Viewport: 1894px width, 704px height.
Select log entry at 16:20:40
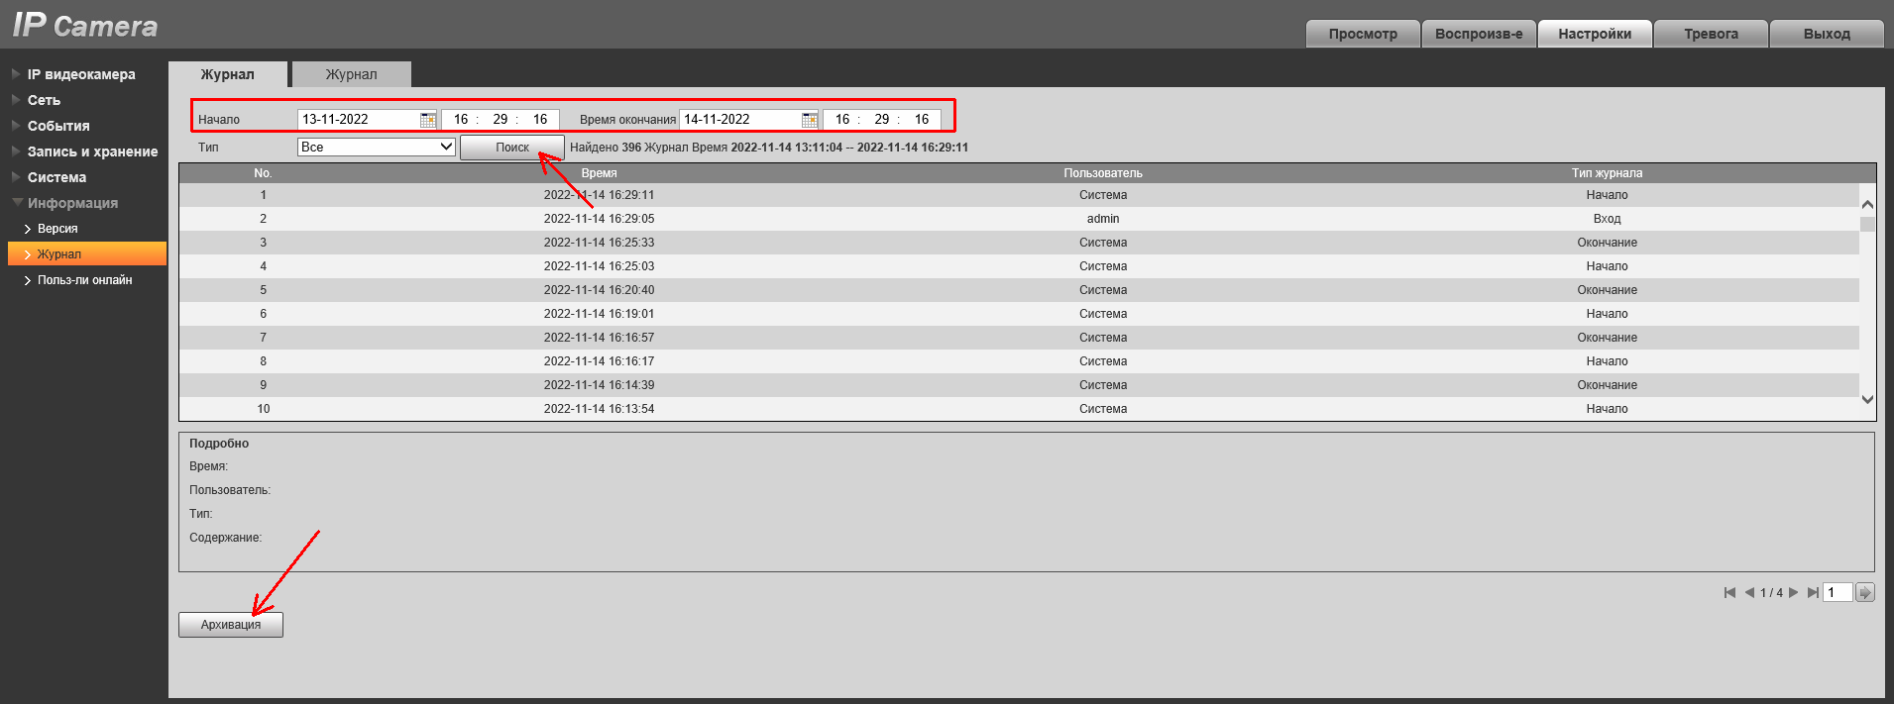pos(1019,290)
